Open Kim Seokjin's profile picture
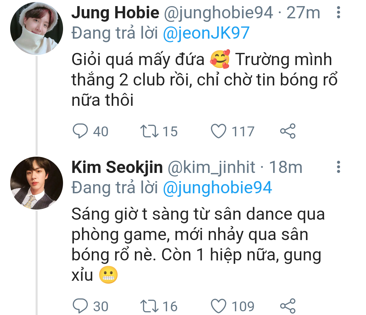This screenshot has width=366, height=315. point(37,183)
